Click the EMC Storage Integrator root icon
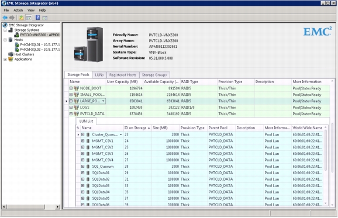 click(x=5, y=25)
